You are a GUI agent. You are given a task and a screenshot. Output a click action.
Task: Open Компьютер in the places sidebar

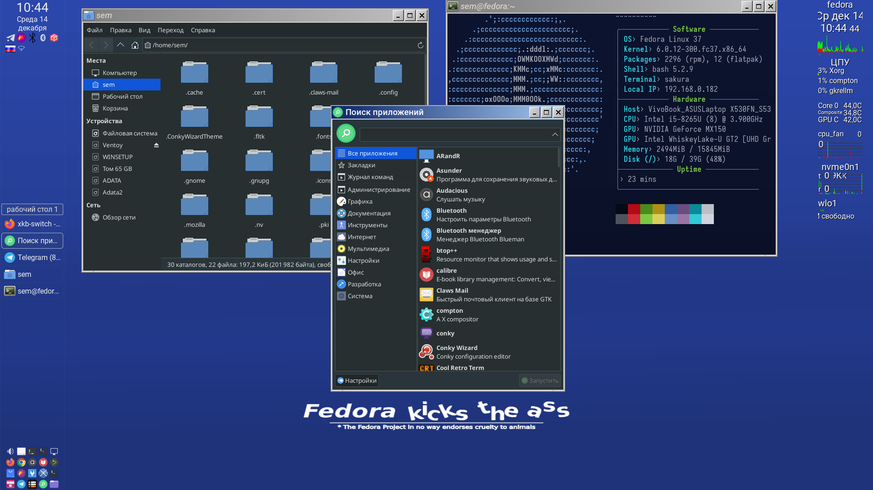[x=122, y=73]
